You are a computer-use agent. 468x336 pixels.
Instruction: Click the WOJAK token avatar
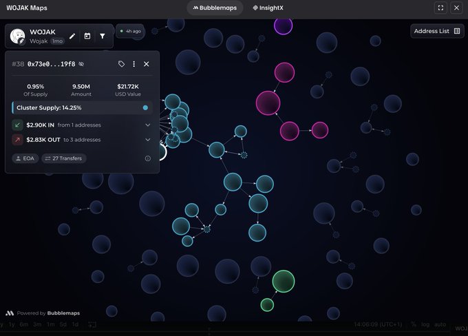pos(17,36)
